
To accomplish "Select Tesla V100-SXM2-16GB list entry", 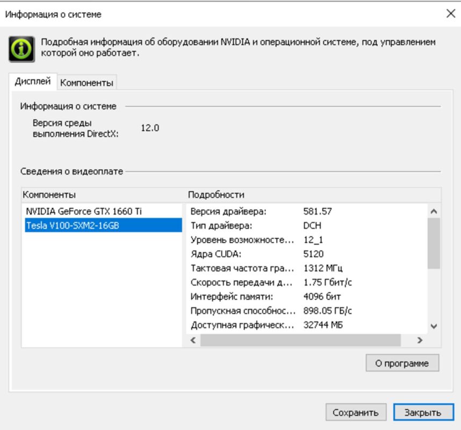I will (x=103, y=225).
